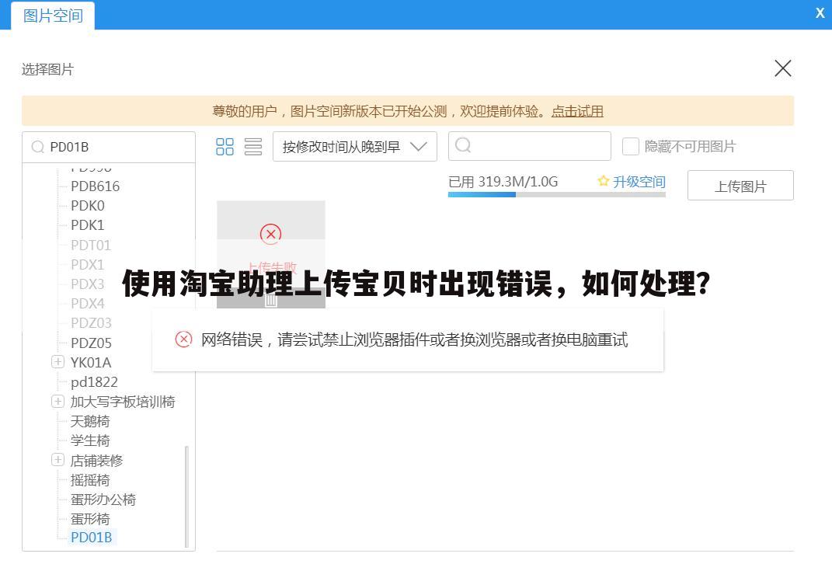This screenshot has height=571, width=832.
Task: Select the 蛋形办公椅 folder
Action: click(103, 500)
